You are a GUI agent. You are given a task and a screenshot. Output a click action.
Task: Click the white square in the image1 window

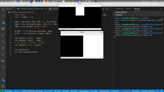click(x=80, y=11)
